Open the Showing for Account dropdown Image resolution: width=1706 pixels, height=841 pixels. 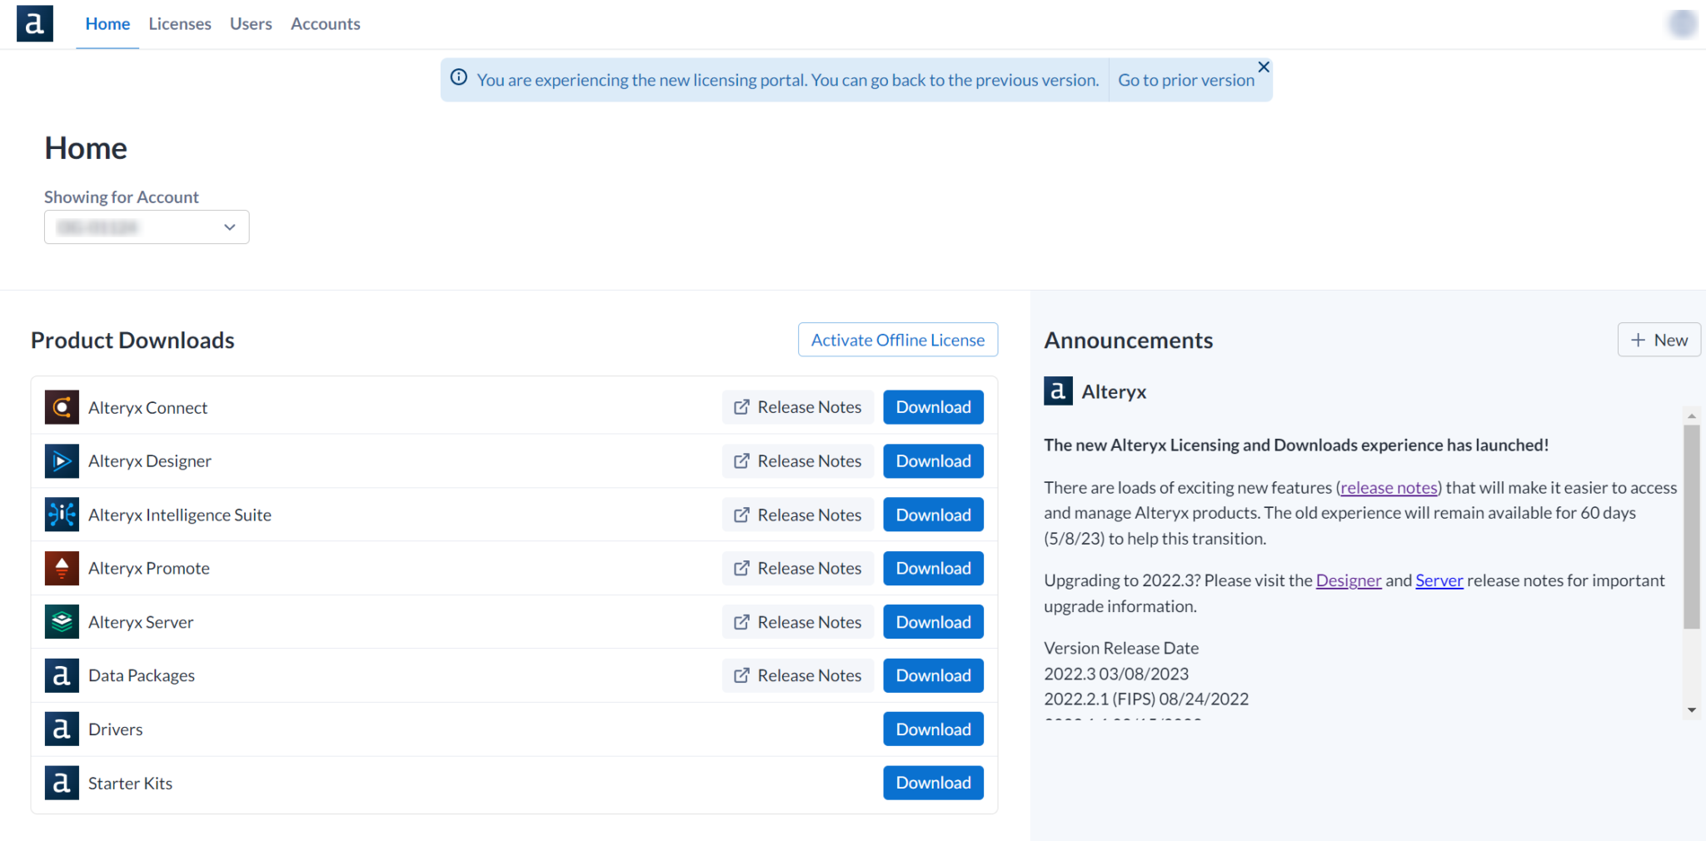(147, 227)
